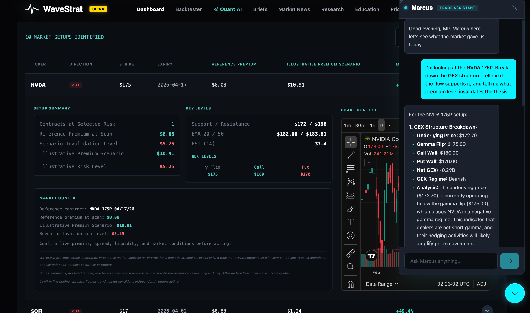Select the ruler measure tool
Image resolution: width=530 pixels, height=313 pixels.
(x=350, y=253)
